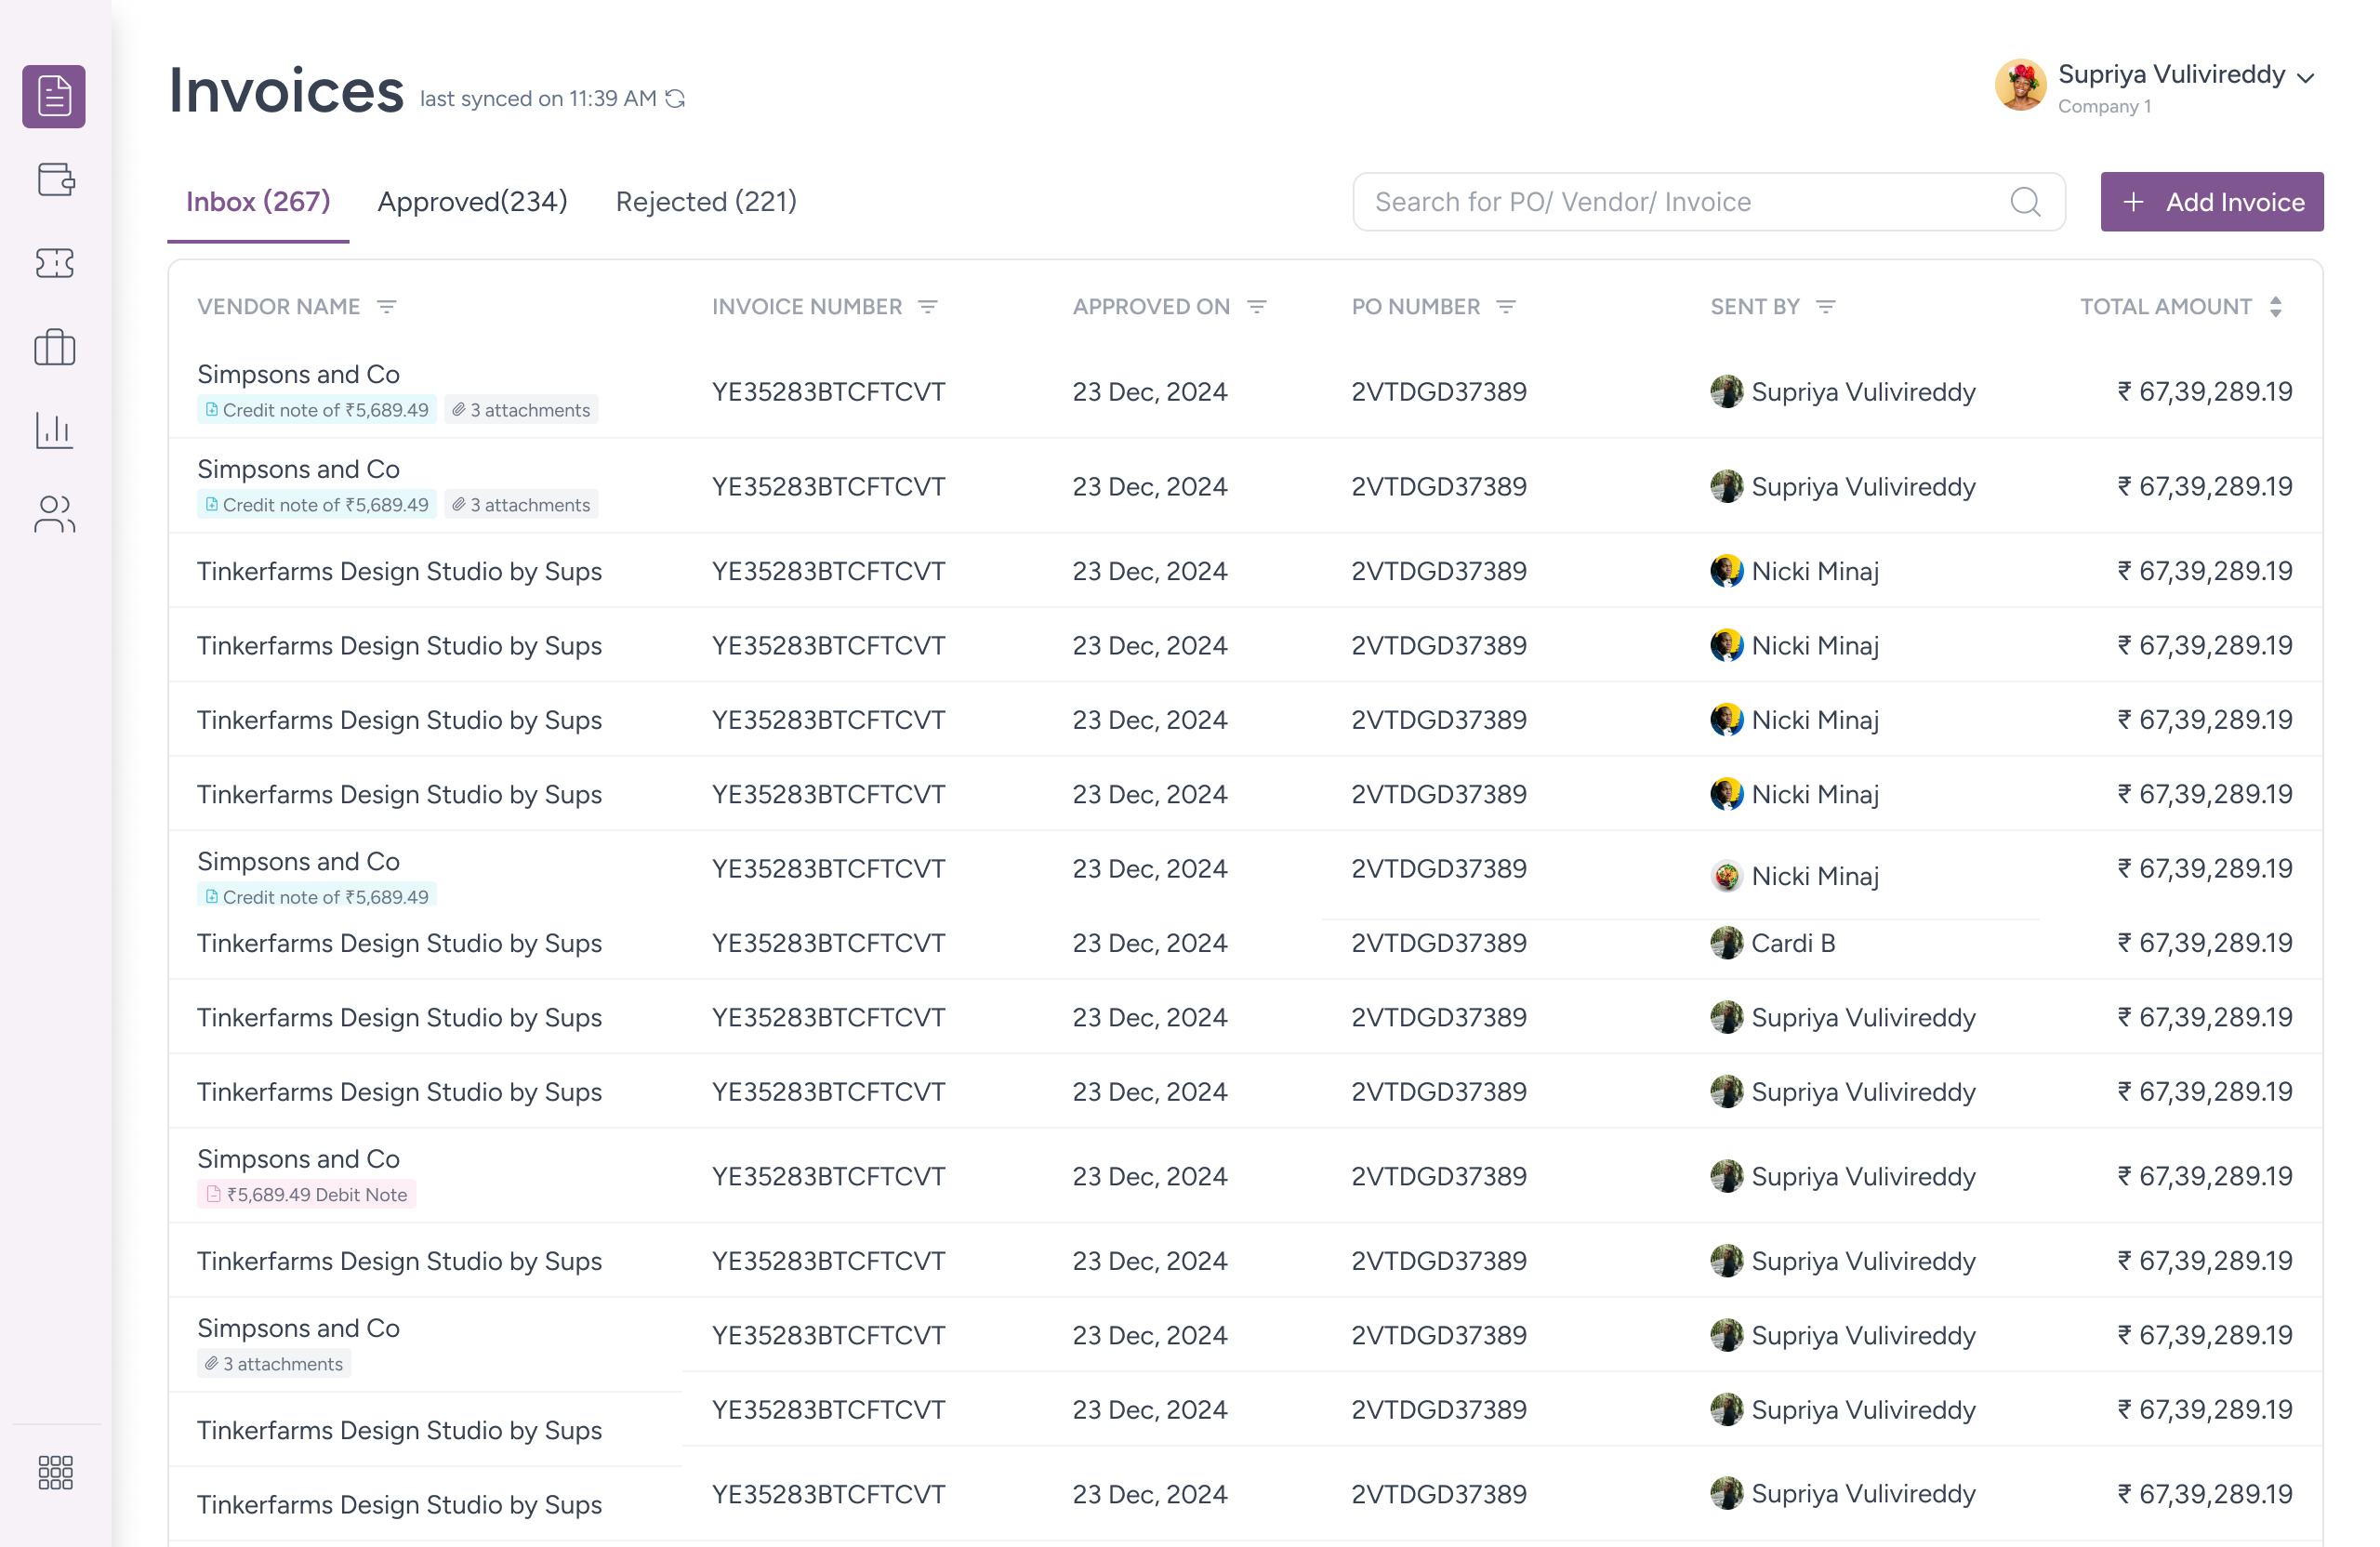Open the wallet icon in sidebar
The image size is (2380, 1547).
55,180
